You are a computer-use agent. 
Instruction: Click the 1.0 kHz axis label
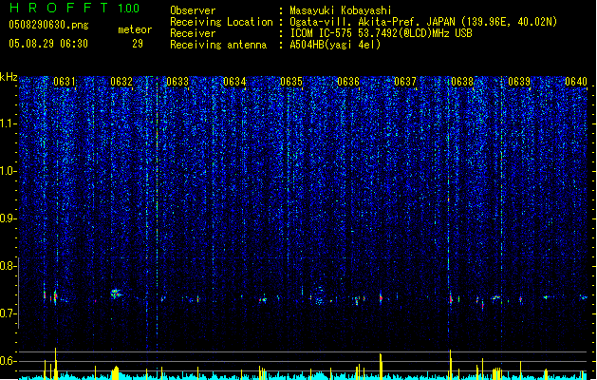point(9,171)
